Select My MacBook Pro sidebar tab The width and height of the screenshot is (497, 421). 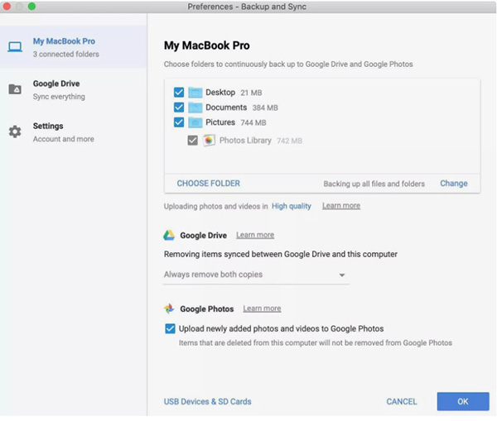73,47
